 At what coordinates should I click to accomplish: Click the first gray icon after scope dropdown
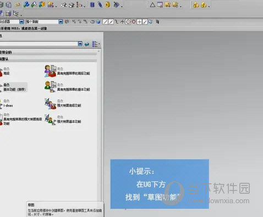pos(67,22)
